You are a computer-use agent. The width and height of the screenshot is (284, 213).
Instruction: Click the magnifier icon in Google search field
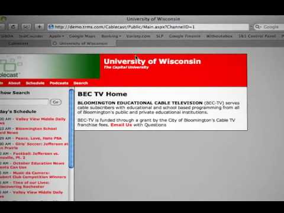[x=257, y=27]
